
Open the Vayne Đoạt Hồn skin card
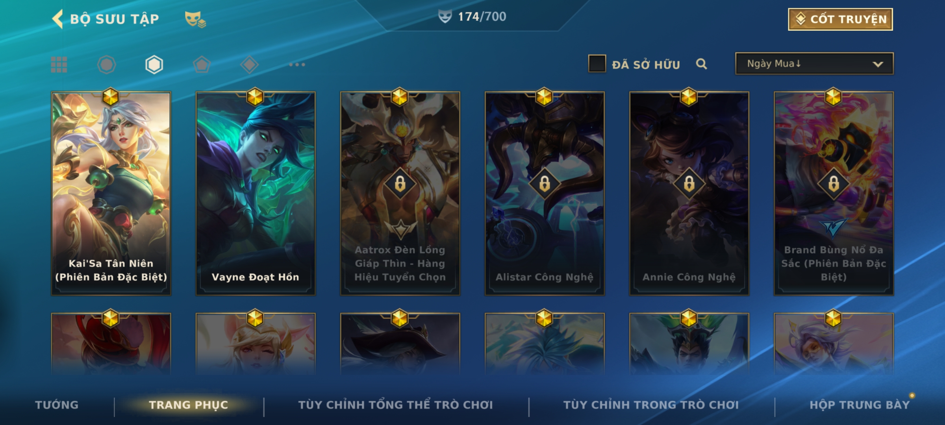(256, 193)
